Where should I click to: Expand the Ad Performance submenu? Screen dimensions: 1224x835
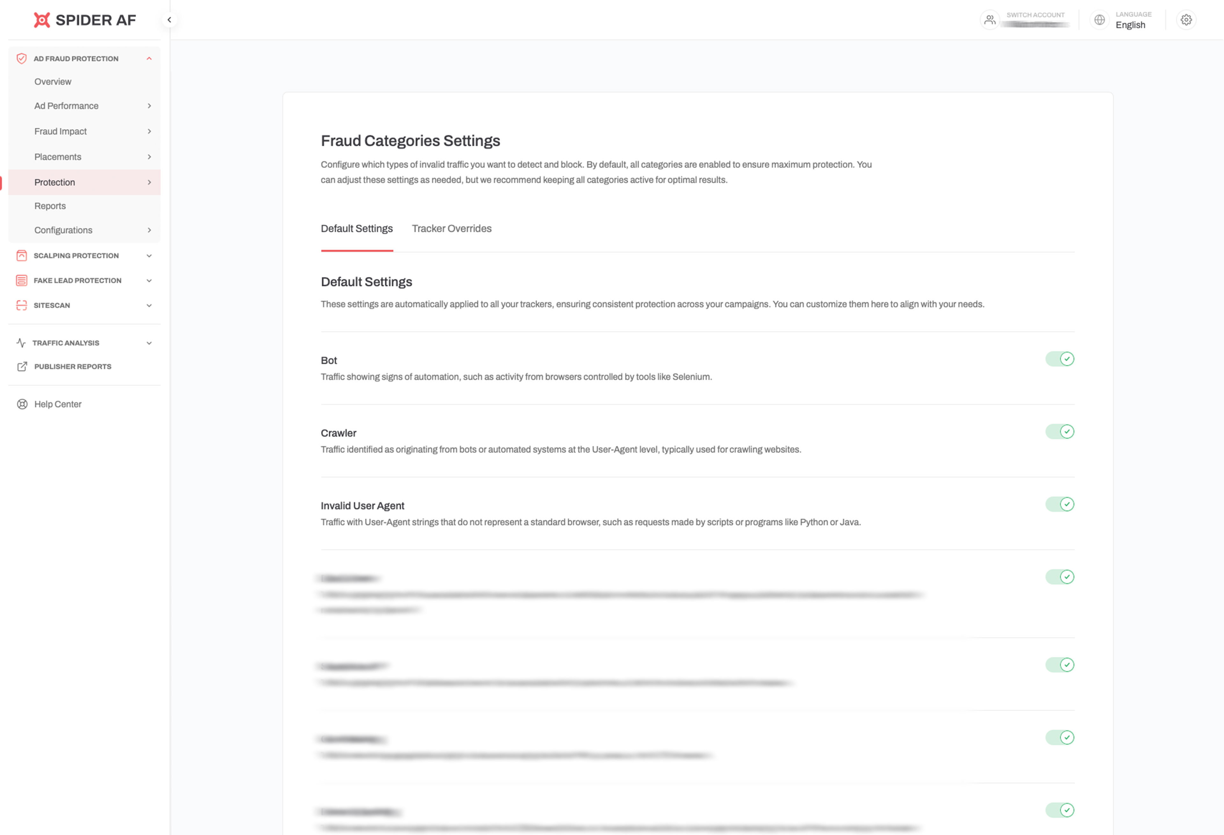pyautogui.click(x=149, y=106)
